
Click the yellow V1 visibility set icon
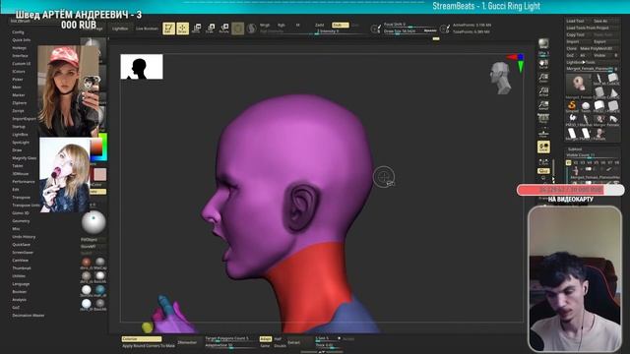pyautogui.click(x=569, y=162)
